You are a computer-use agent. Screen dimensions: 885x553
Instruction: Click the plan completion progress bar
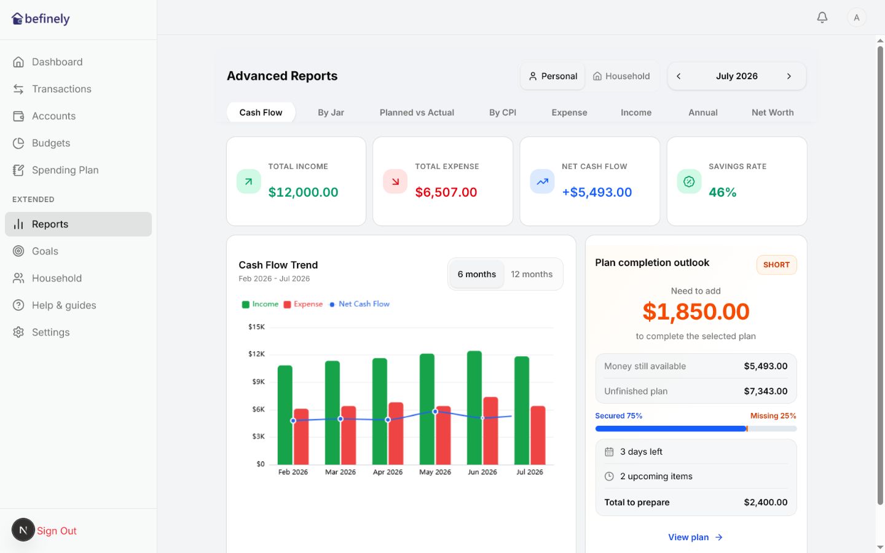(696, 429)
